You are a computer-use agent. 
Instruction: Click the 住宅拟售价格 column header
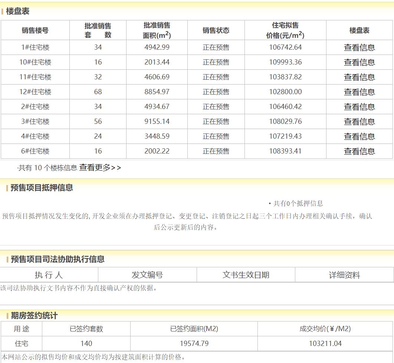285,30
